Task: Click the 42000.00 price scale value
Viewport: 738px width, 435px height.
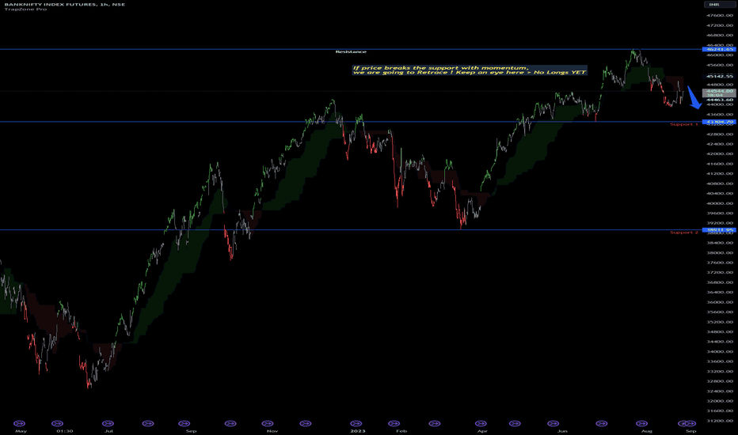Action: pos(720,153)
